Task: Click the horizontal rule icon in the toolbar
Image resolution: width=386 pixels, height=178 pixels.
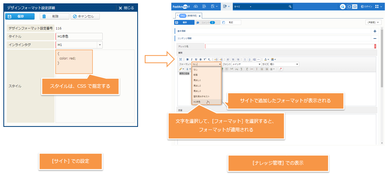Action: 259,59
